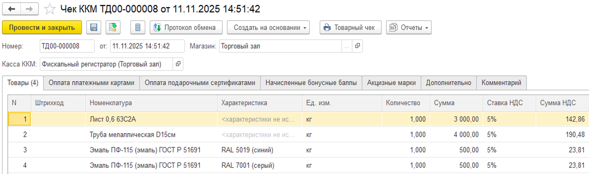This screenshot has height=174, width=589.
Task: Open the Протокол обмена button
Action: pyautogui.click(x=186, y=28)
